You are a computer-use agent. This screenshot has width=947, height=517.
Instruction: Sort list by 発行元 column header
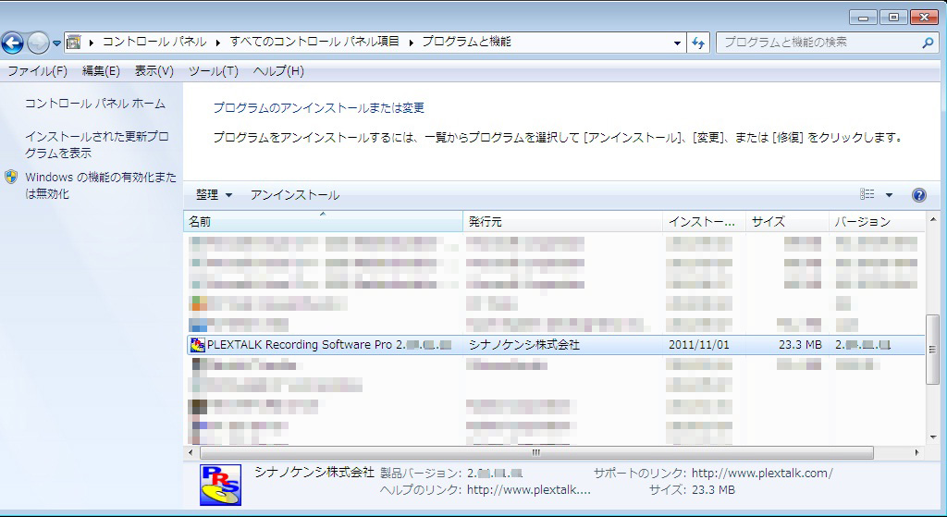(563, 222)
